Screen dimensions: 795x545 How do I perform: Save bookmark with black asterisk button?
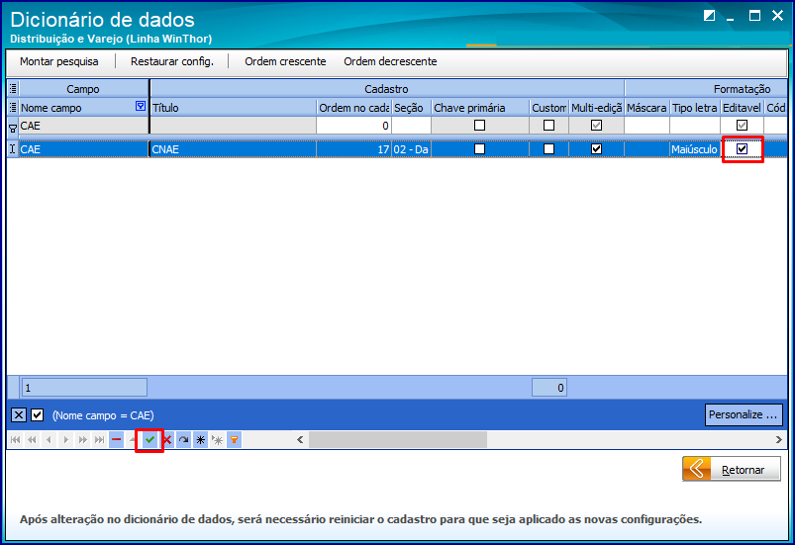(x=201, y=439)
